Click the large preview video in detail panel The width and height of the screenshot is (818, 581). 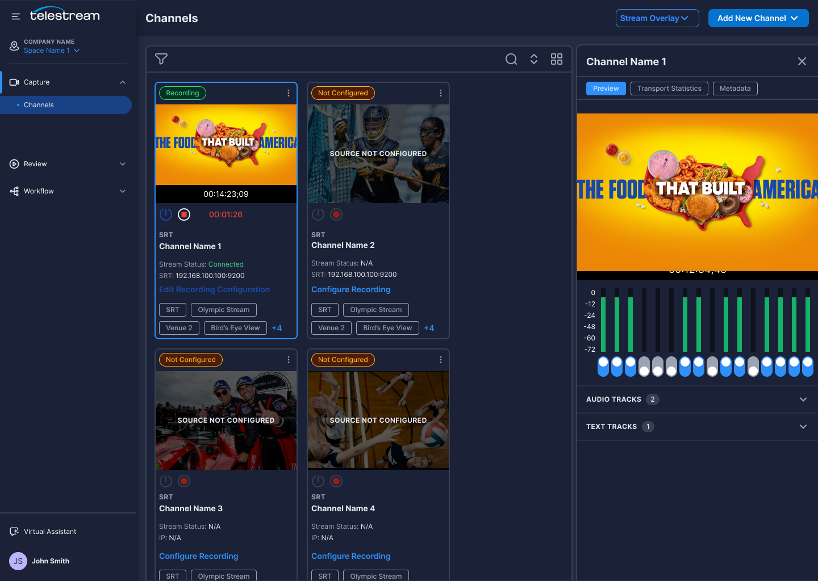point(698,192)
